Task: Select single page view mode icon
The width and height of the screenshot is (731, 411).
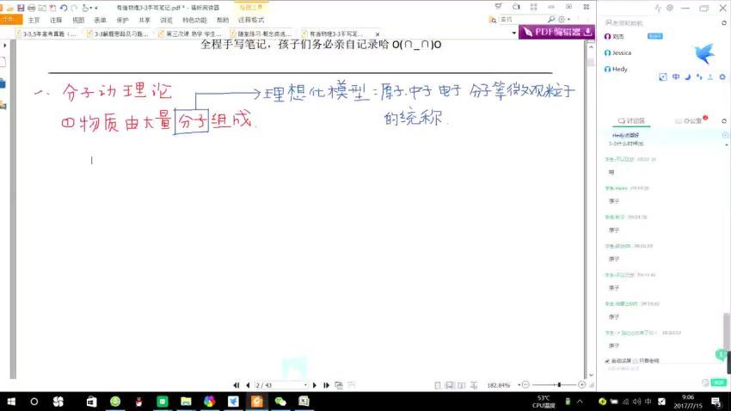Action: (x=437, y=385)
